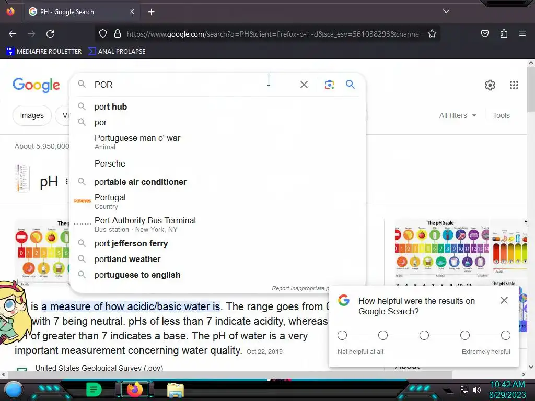Click the pH panel thumbnail image

coord(23,178)
